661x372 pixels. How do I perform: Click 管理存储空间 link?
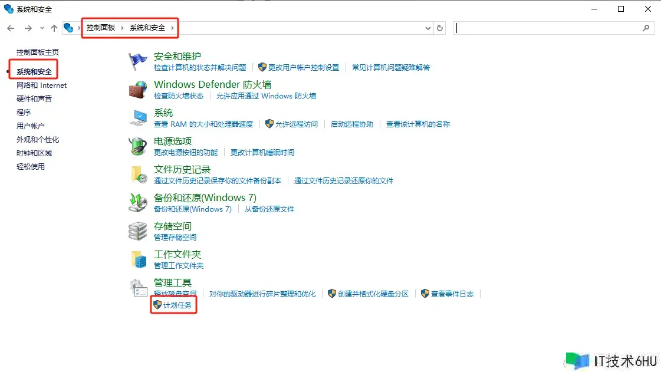coord(175,237)
